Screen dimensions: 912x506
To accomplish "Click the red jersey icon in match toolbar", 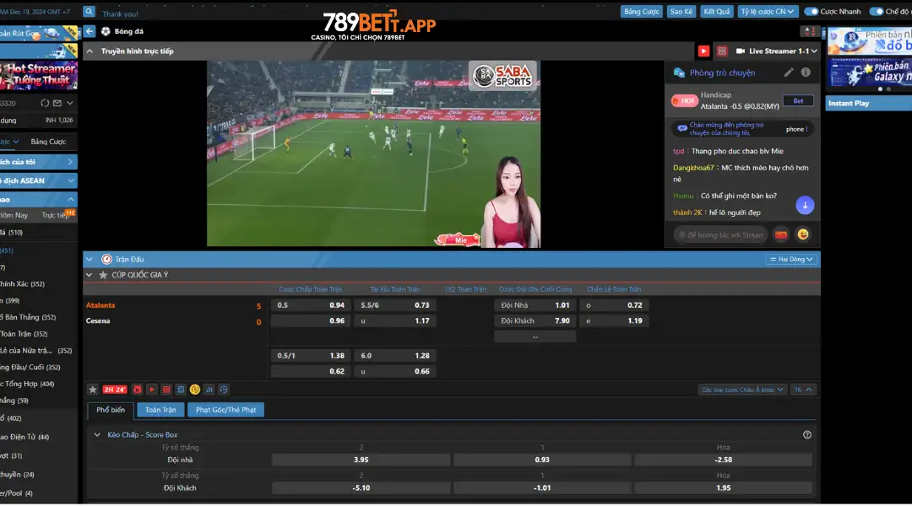I will (x=138, y=390).
